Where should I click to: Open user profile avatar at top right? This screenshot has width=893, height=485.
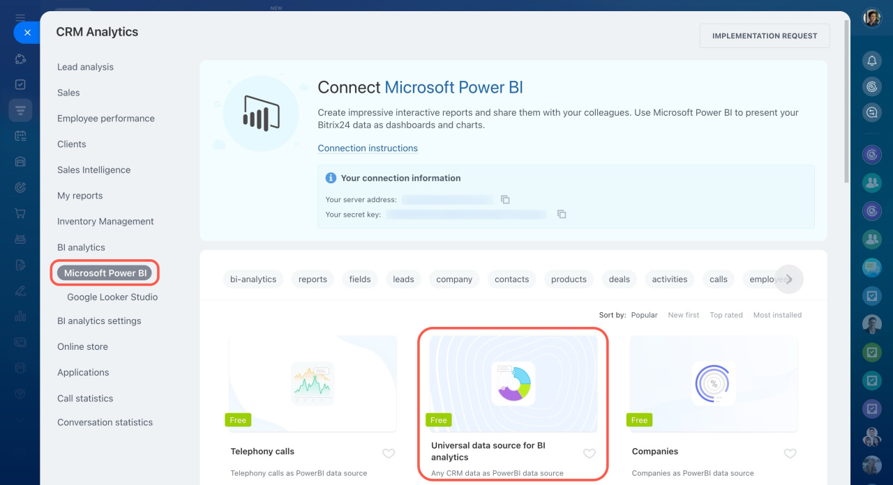(871, 18)
